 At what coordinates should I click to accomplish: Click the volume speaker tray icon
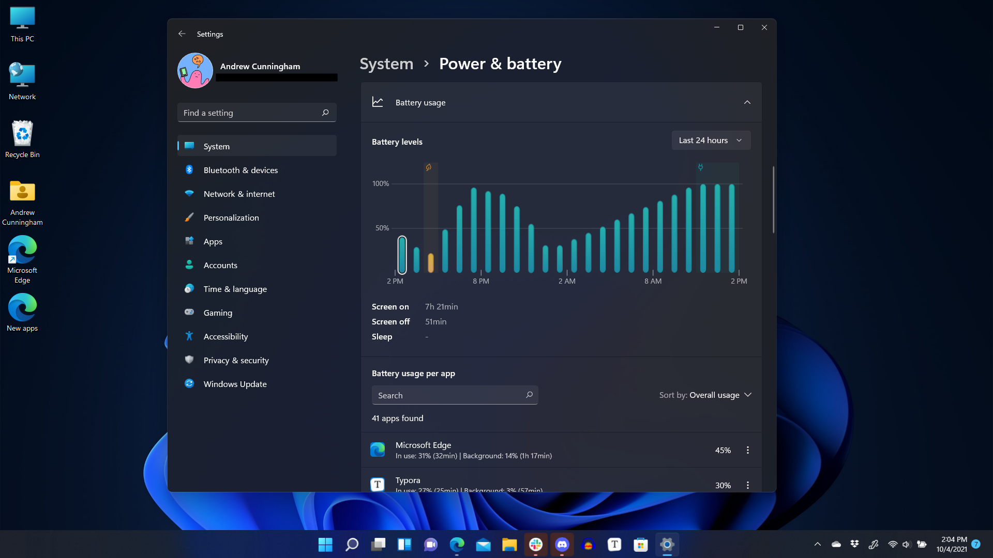tap(907, 544)
